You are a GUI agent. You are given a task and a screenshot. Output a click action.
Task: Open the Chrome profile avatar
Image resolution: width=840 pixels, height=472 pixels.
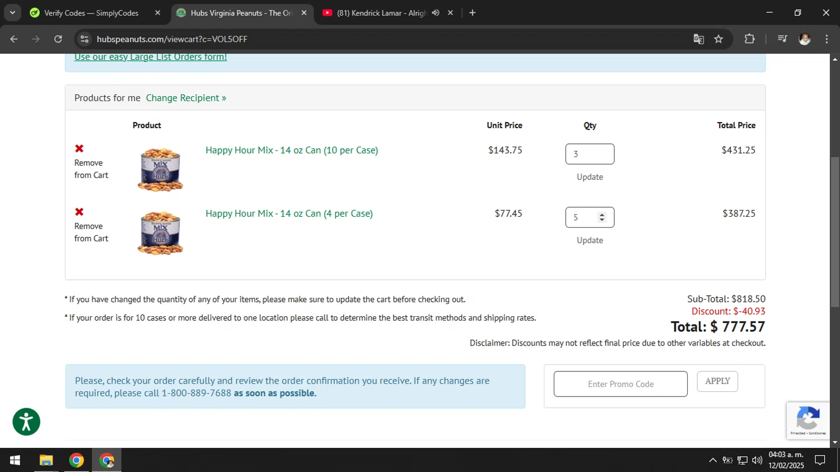click(x=805, y=39)
